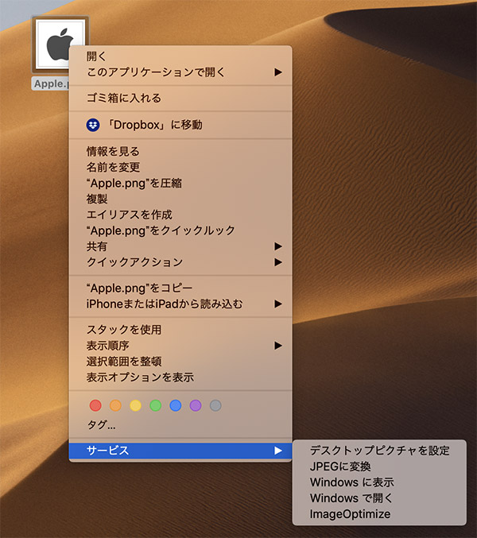Select Windows に表示 service
Screen dimensions: 477x538
[x=379, y=482]
